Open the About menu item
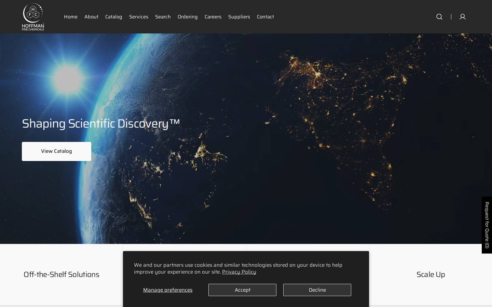Image resolution: width=492 pixels, height=307 pixels. click(x=91, y=17)
